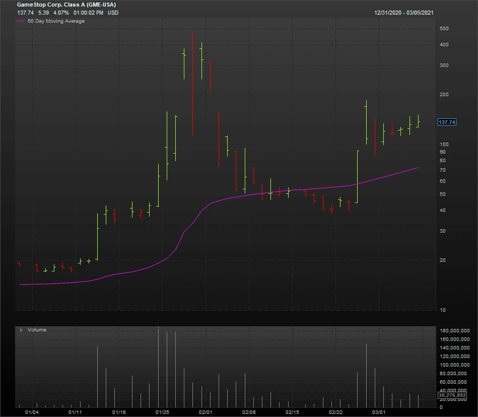Click the 500 price axis label
The image size is (478, 417).
pos(444,29)
